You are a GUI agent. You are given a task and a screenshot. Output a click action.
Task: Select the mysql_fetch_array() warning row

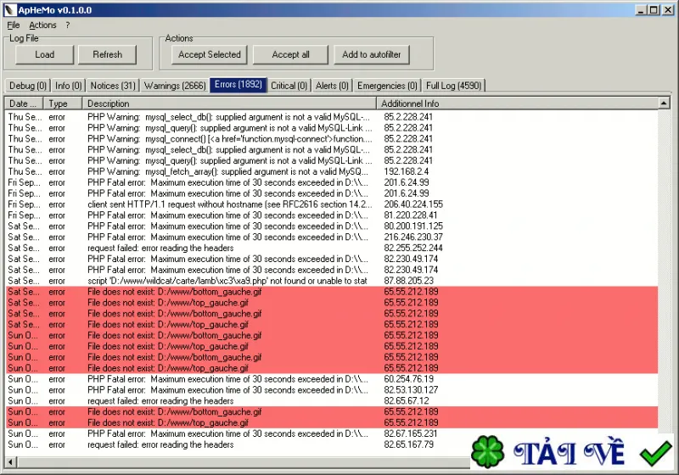tap(332, 171)
